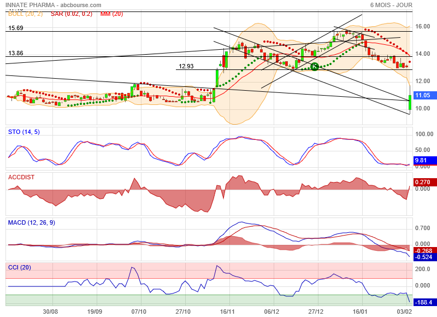Click the 16/01 date on the time axis
Image resolution: width=437 pixels, height=317 pixels.
pos(360,312)
